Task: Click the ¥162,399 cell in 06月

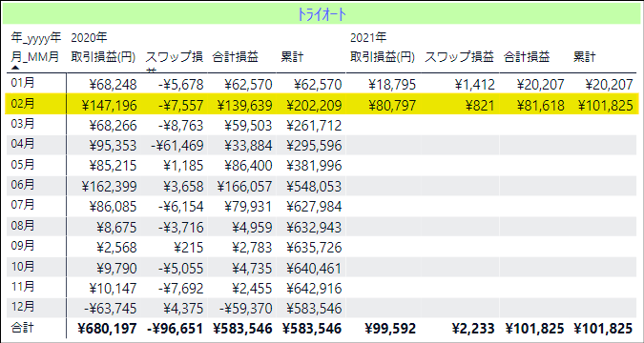Action: pyautogui.click(x=110, y=187)
